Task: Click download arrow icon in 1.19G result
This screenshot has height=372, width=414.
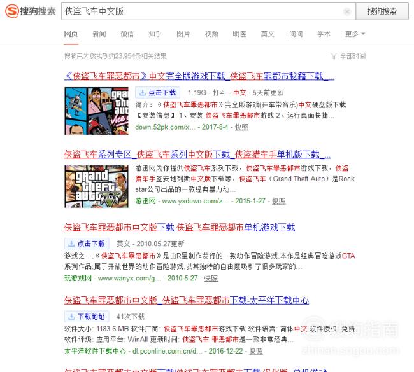Action: point(142,93)
